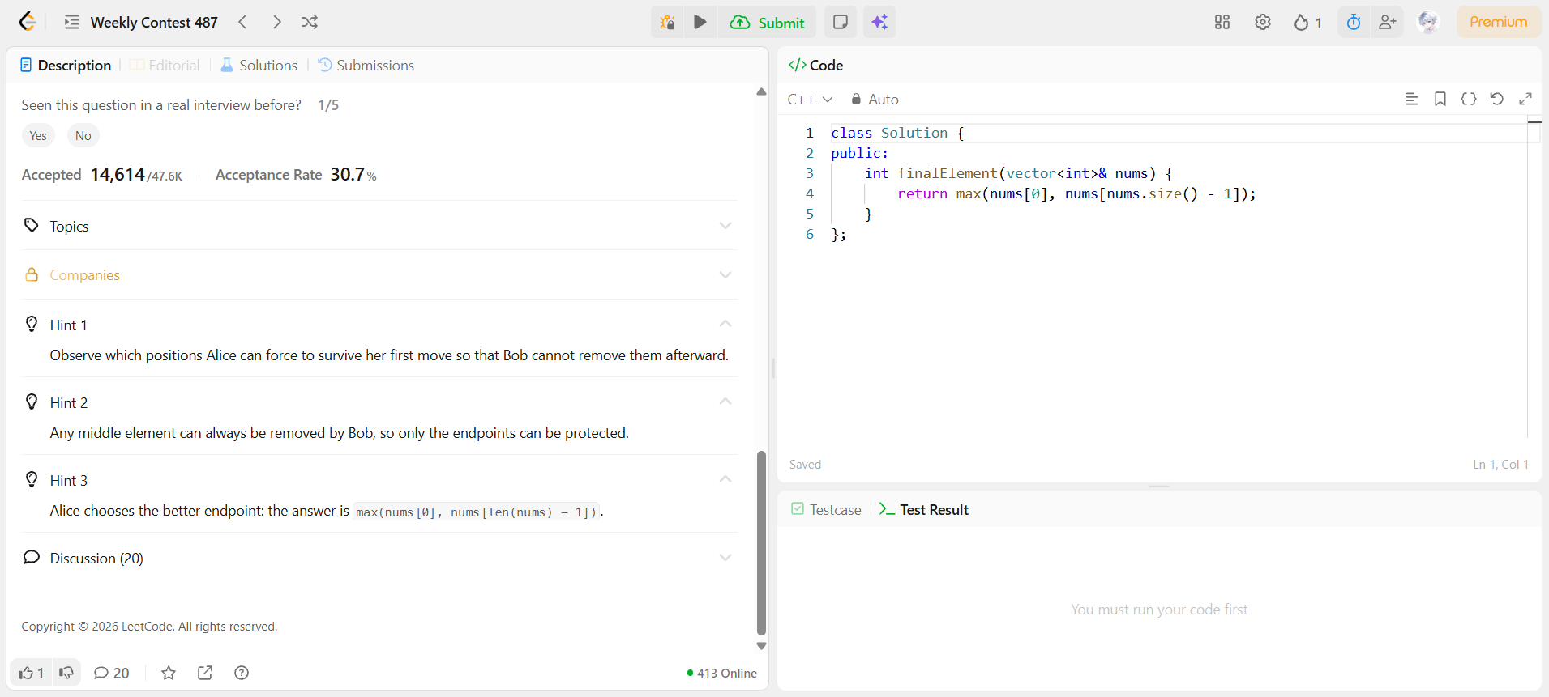Collapse the Hint 1 section

[725, 324]
